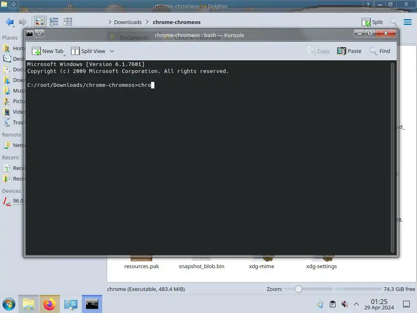Expand breadcrumb arrow before chrome-chromeos
This screenshot has height=313, width=417.
point(147,22)
